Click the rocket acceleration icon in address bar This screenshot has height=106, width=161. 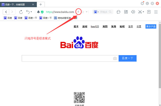(38, 12)
